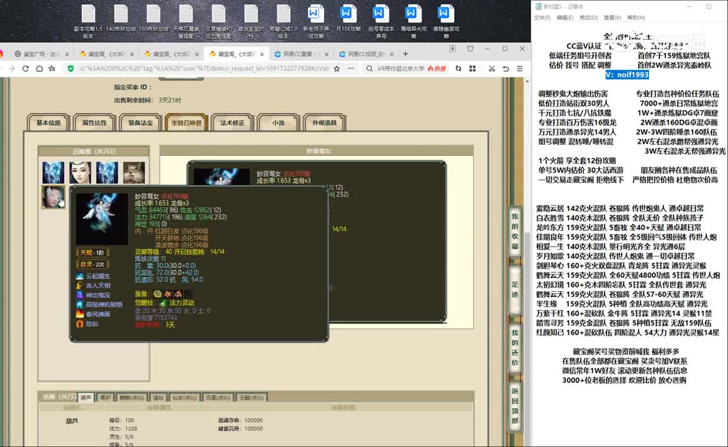Close the active 藏宝阁 browser tab
Screen dimensions: 728x447
262,54
